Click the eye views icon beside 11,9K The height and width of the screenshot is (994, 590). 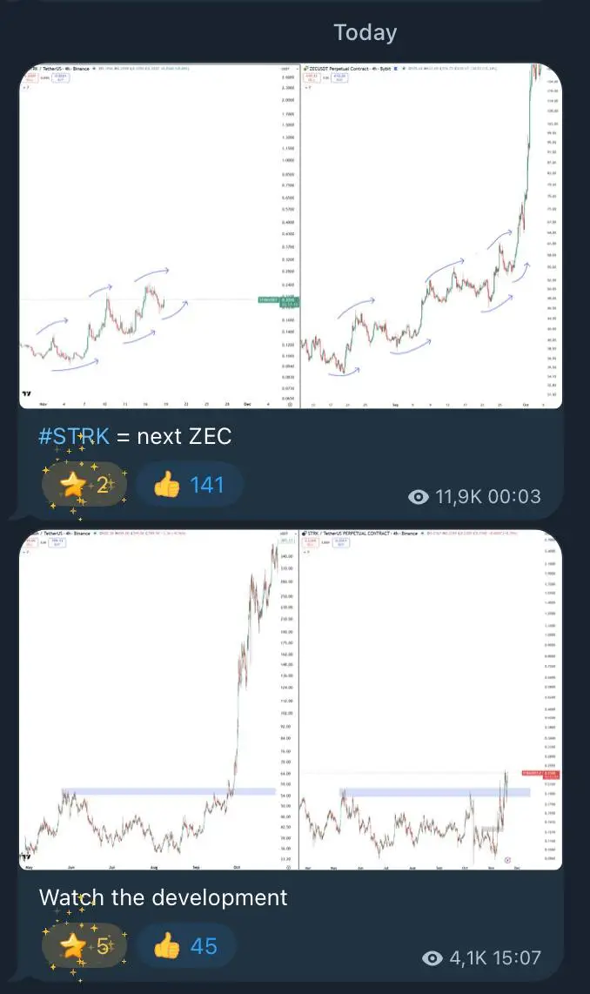(x=419, y=497)
